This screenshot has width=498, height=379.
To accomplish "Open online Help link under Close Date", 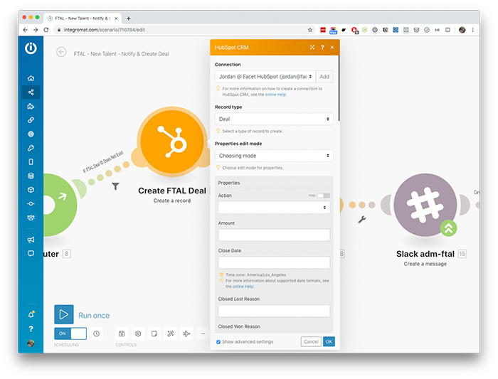I will (243, 287).
